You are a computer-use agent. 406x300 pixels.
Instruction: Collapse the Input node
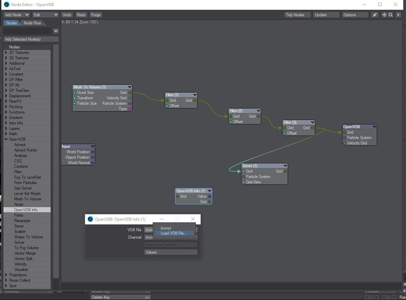point(93,146)
